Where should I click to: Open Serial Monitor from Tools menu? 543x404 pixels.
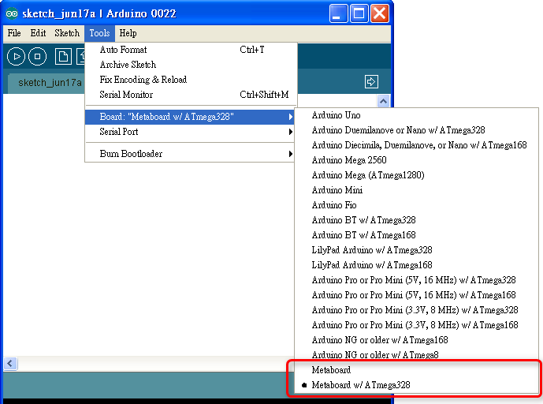point(192,95)
